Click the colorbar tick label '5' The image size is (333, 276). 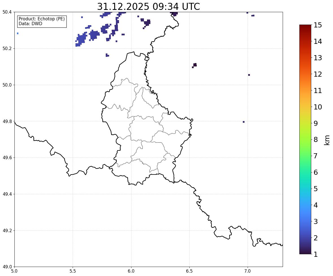tap(316, 189)
